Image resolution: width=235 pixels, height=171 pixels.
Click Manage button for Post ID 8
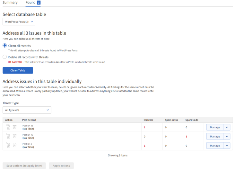tap(214, 146)
